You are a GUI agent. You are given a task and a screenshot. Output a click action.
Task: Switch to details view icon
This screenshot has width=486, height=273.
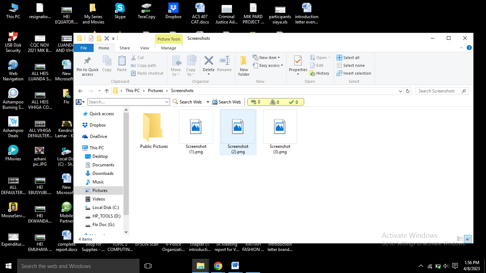click(x=460, y=239)
